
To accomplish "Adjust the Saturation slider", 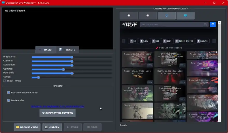I will (x=72, y=65).
